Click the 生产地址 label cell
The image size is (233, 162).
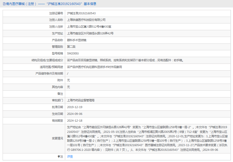pyautogui.click(x=34, y=33)
